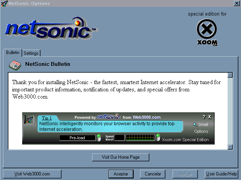Click the NetSonic Bulletin heading
Image resolution: width=241 pixels, height=180 pixels.
point(48,64)
